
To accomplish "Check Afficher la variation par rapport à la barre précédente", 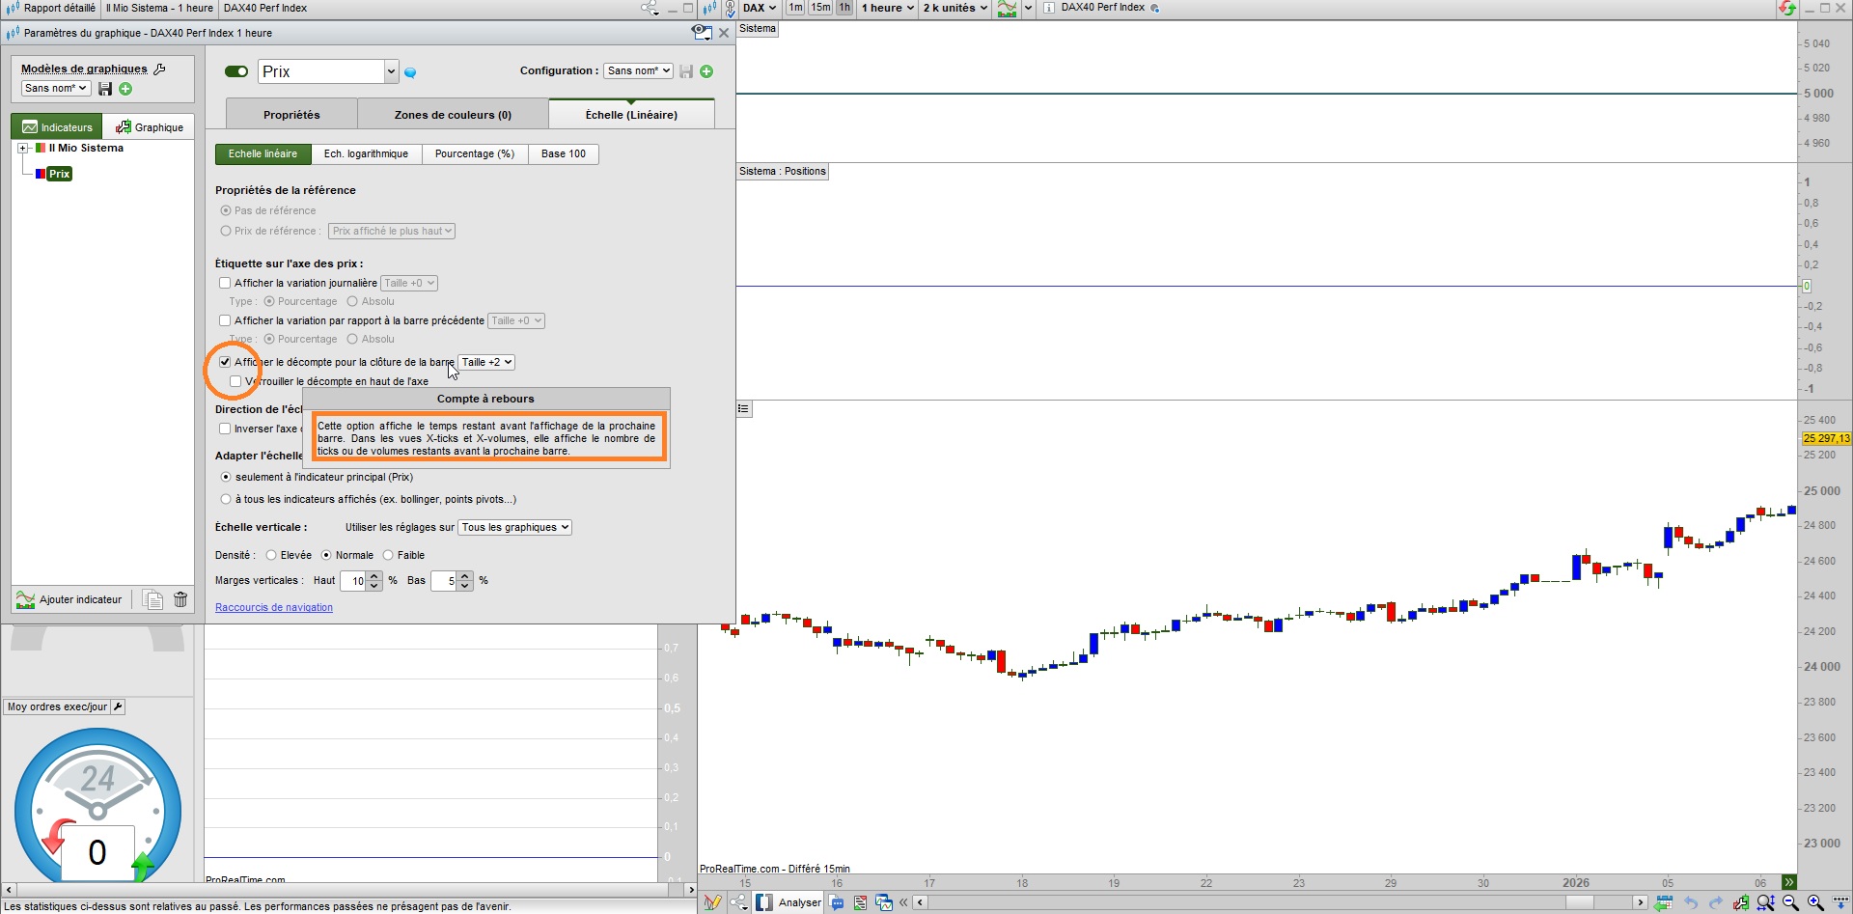I will [x=225, y=320].
